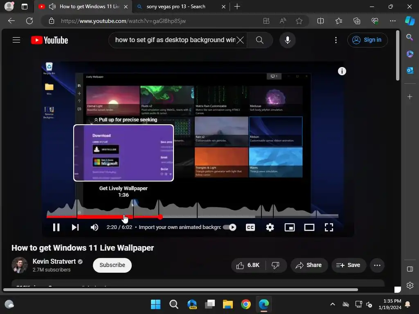This screenshot has width=419, height=314.
Task: Turn on closed captions
Action: 250,227
